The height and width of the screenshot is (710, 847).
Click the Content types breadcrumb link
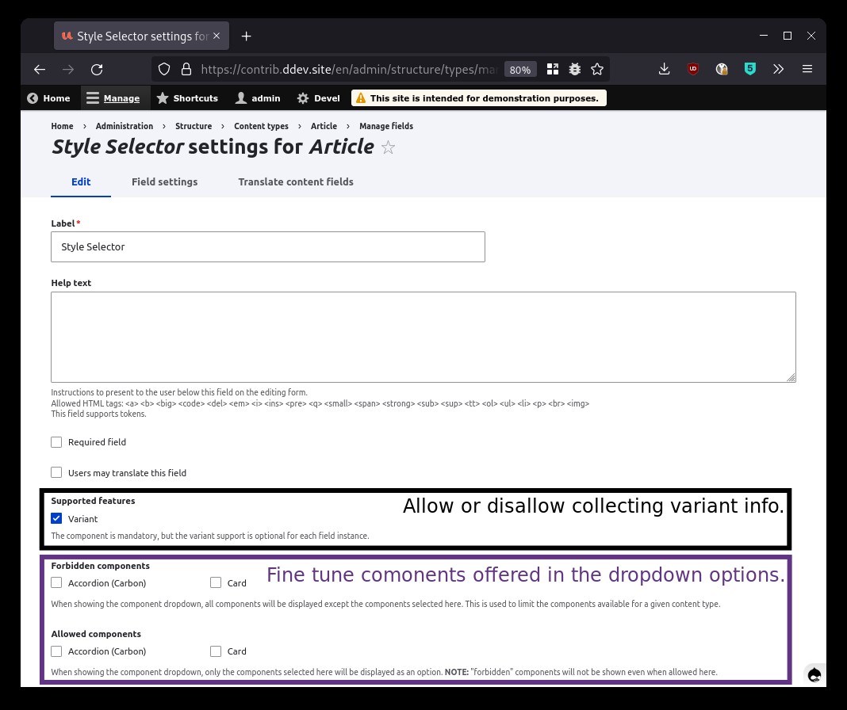point(261,126)
